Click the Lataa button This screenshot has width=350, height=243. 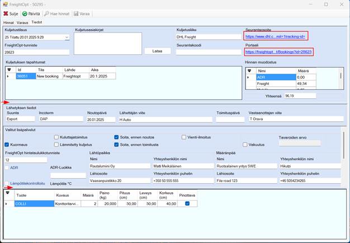(x=158, y=51)
